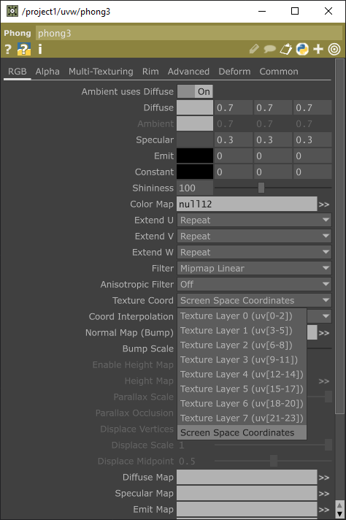The width and height of the screenshot is (346, 520).
Task: Click the Python language icon
Action: point(302,49)
